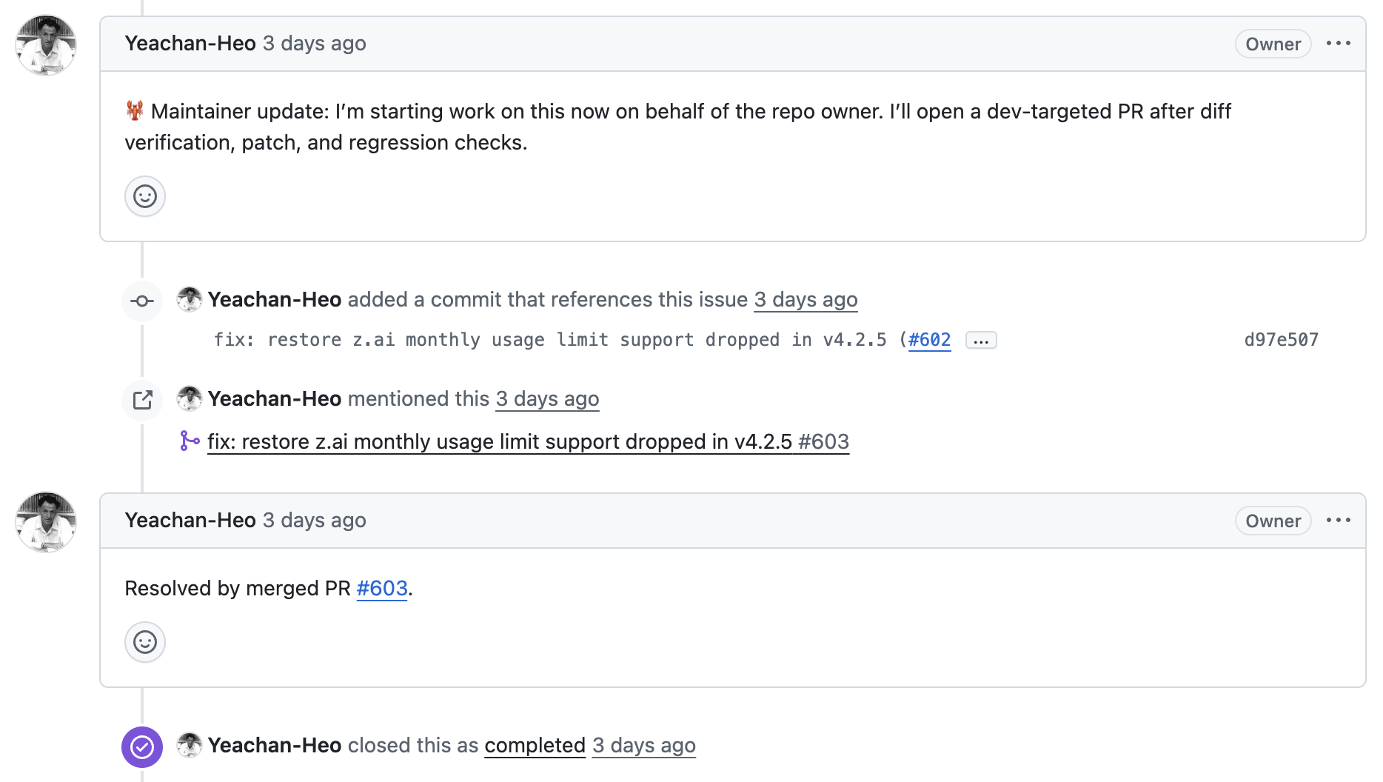The image size is (1383, 782).
Task: Click the 'completed' link in closed event
Action: pos(535,746)
